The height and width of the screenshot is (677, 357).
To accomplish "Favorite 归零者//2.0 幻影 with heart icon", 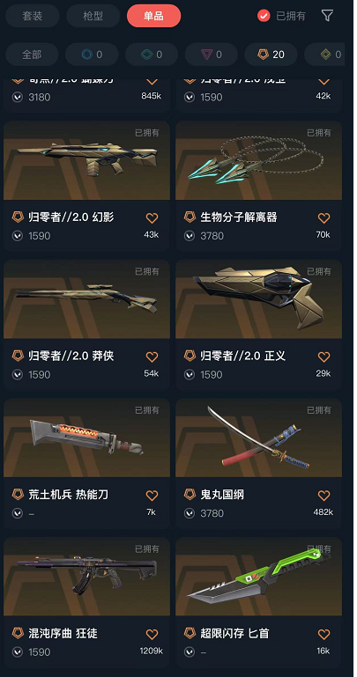I will [x=152, y=218].
